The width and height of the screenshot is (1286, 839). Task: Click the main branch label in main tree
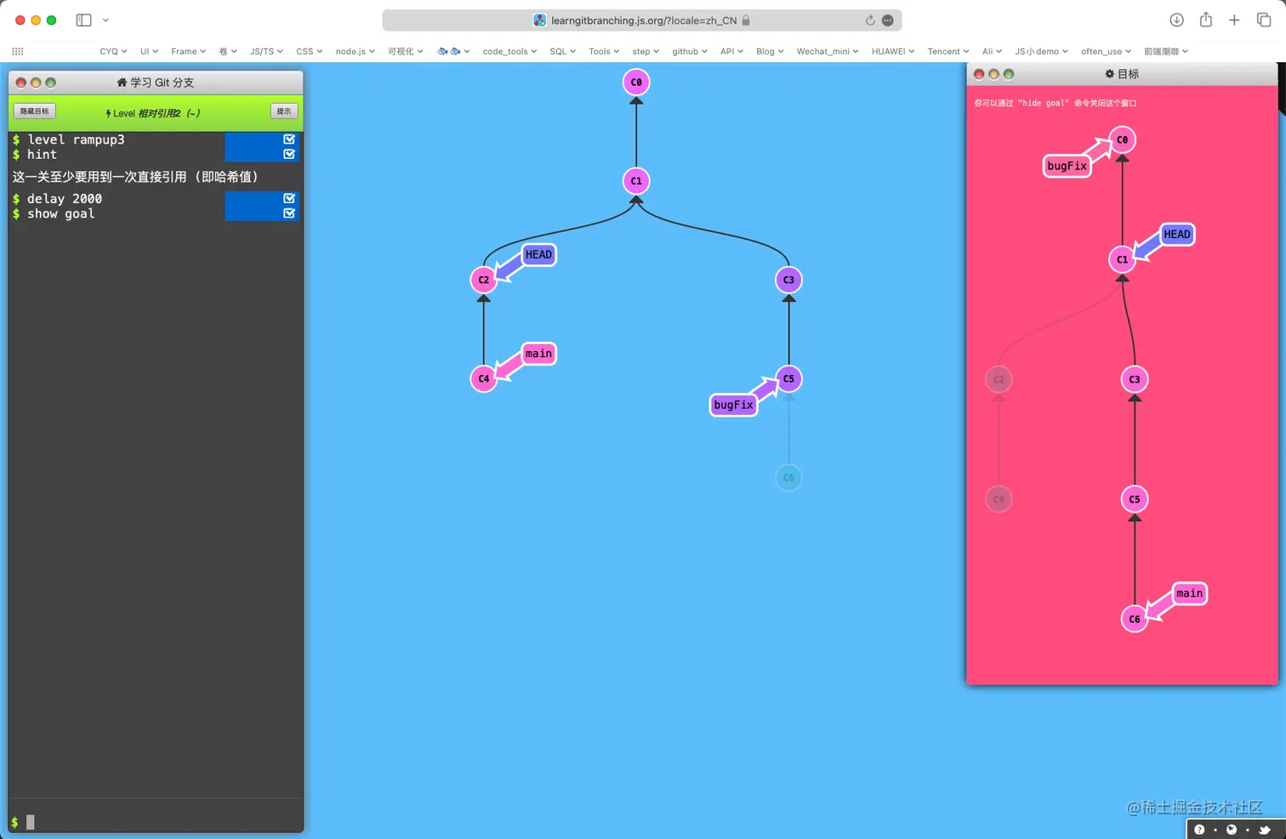538,354
